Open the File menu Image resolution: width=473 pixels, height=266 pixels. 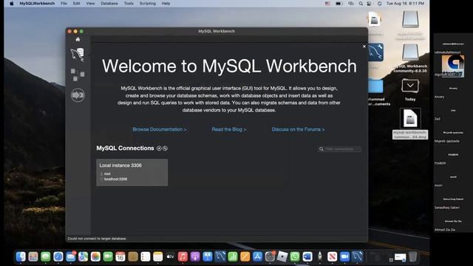click(64, 3)
